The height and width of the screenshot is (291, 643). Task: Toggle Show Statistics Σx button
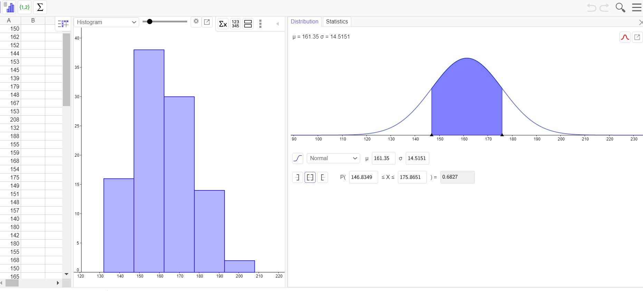coord(223,24)
